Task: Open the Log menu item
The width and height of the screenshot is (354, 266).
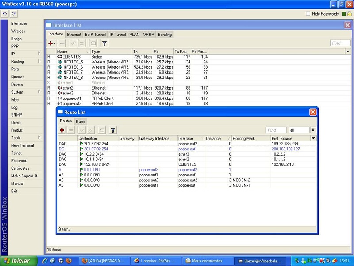Action: [26, 107]
